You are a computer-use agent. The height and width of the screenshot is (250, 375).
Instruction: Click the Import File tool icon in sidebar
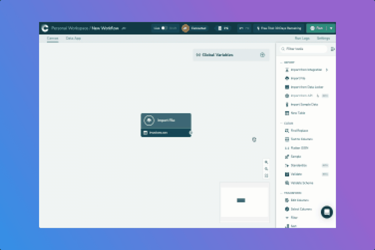coord(287,78)
